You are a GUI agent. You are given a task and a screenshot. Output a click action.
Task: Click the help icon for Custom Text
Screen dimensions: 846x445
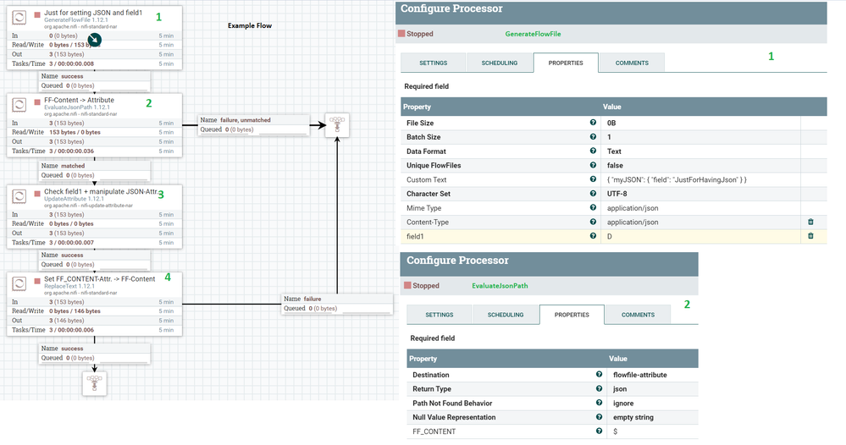(593, 179)
